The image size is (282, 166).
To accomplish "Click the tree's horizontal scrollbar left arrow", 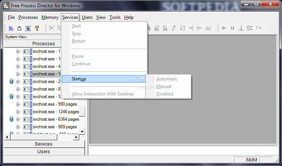I will click(x=7, y=137).
